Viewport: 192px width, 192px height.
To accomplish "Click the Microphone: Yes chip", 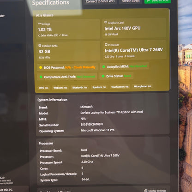I will point(142,86).
